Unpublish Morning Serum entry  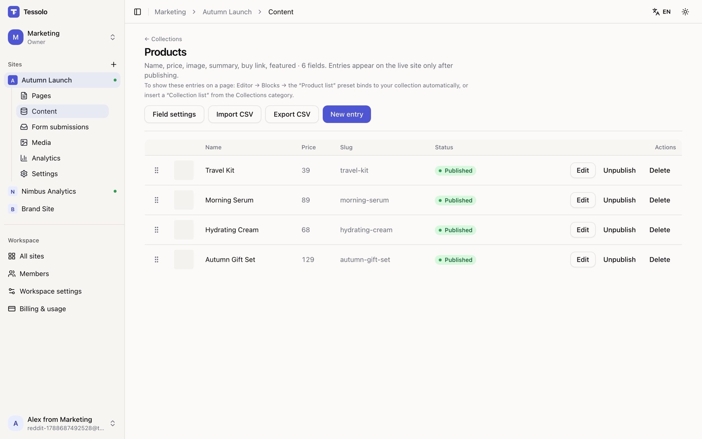pos(619,200)
